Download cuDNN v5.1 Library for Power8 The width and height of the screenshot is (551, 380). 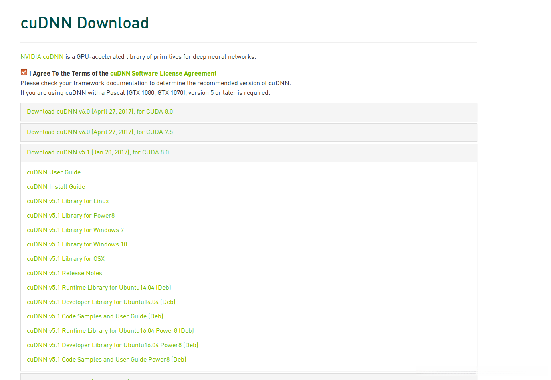[x=71, y=216]
